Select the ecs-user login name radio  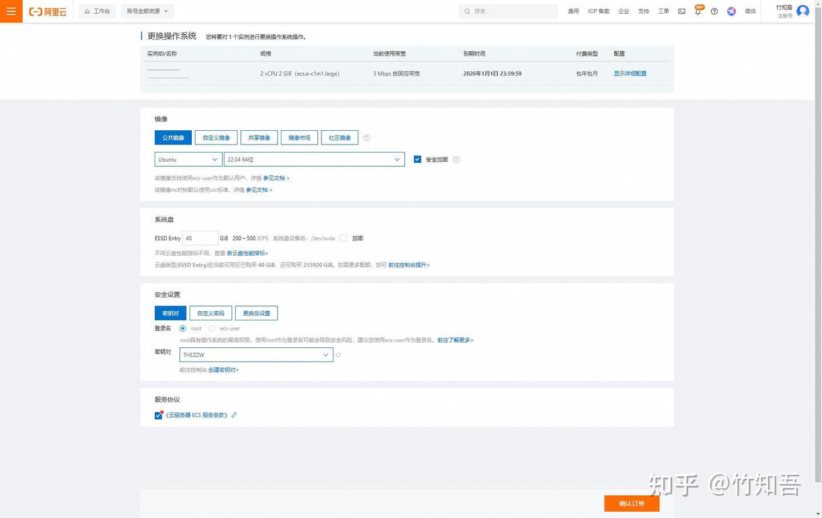212,328
